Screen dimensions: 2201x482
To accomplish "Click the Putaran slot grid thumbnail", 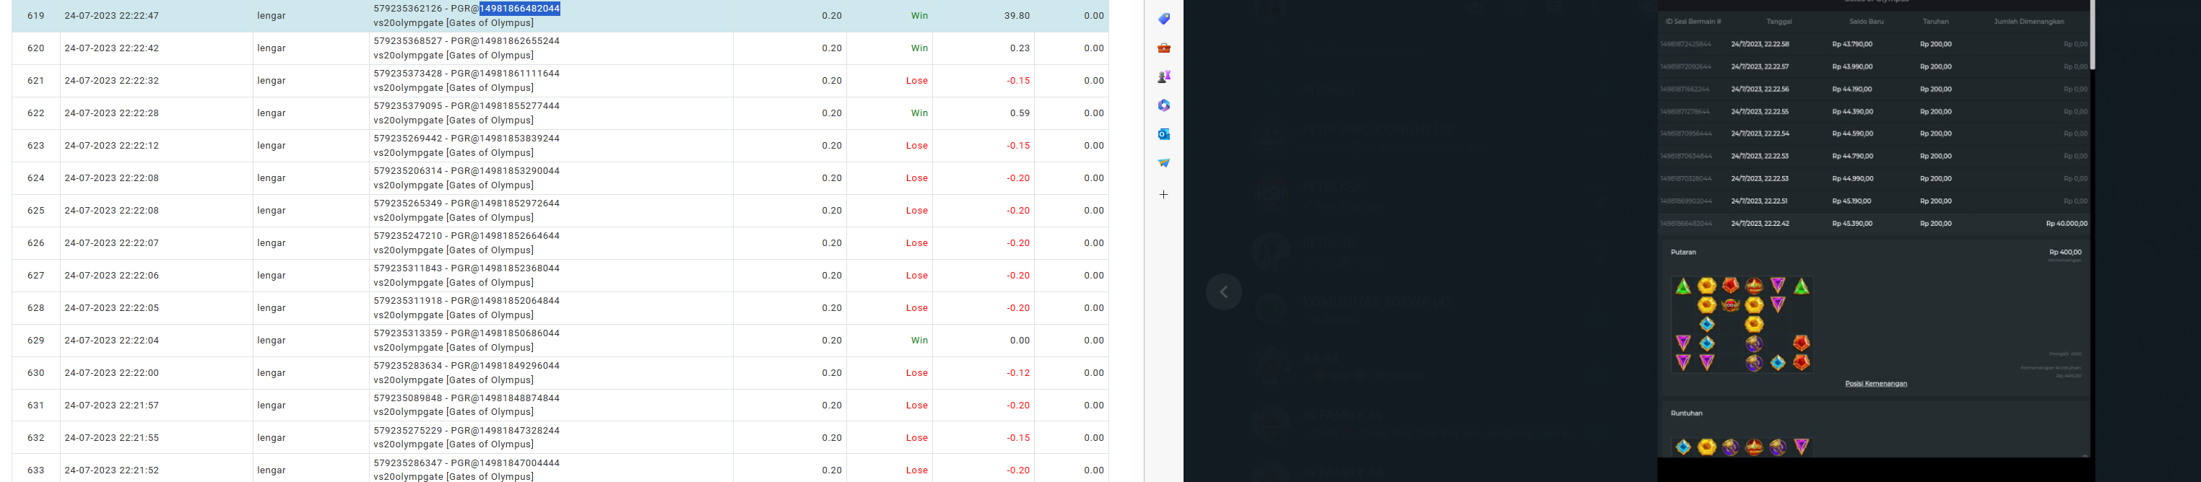I will click(x=1742, y=324).
